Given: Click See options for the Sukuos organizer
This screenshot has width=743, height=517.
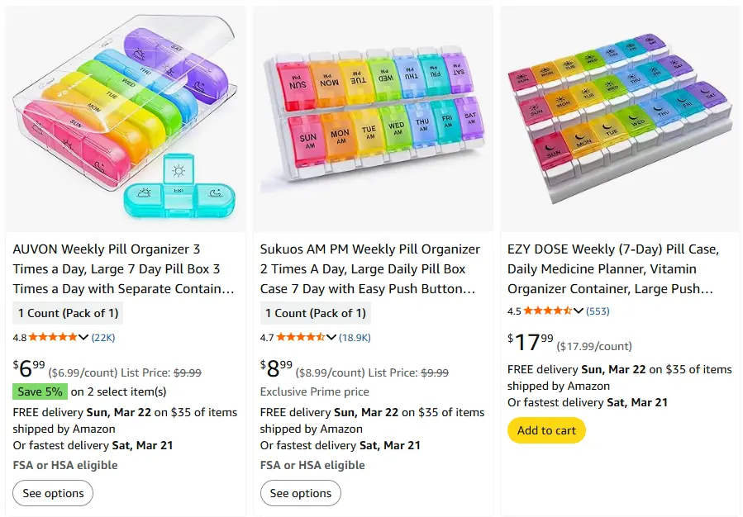Looking at the screenshot, I should click(x=301, y=493).
